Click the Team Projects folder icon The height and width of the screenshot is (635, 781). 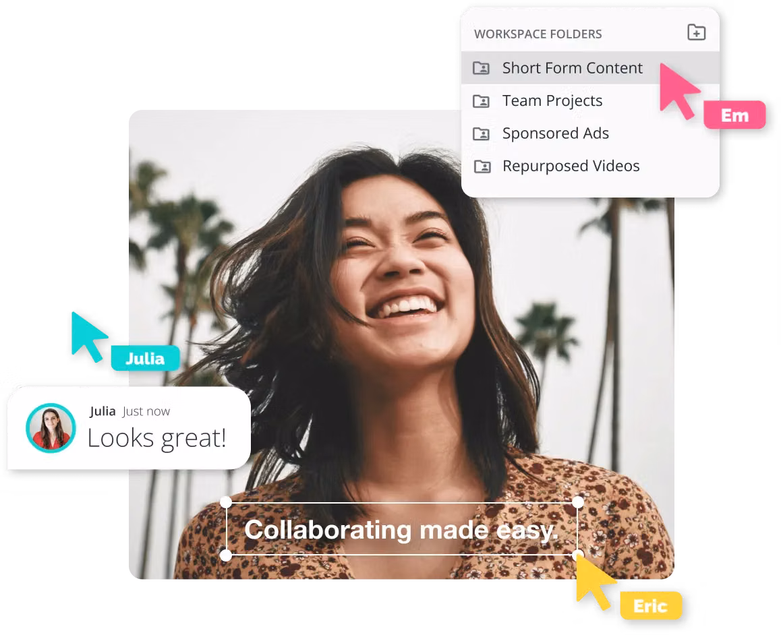pos(481,101)
